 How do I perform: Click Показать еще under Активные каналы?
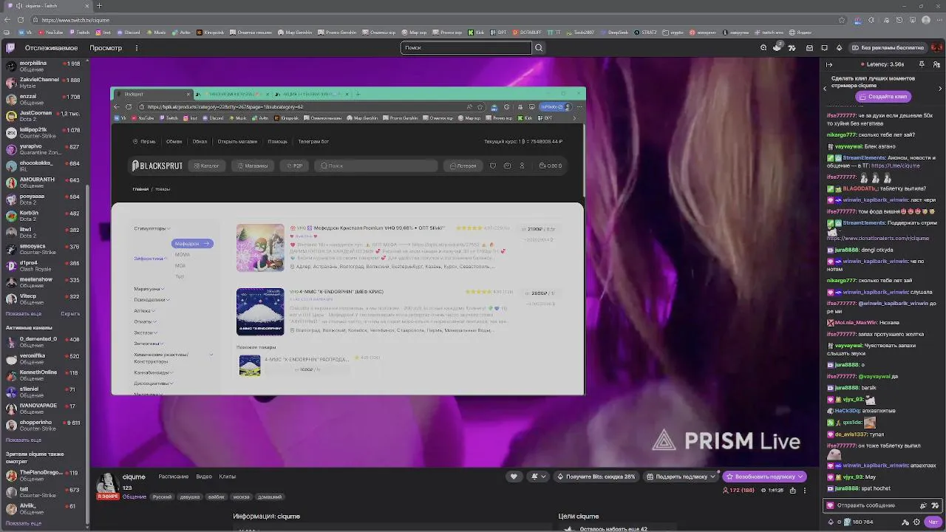[24, 440]
